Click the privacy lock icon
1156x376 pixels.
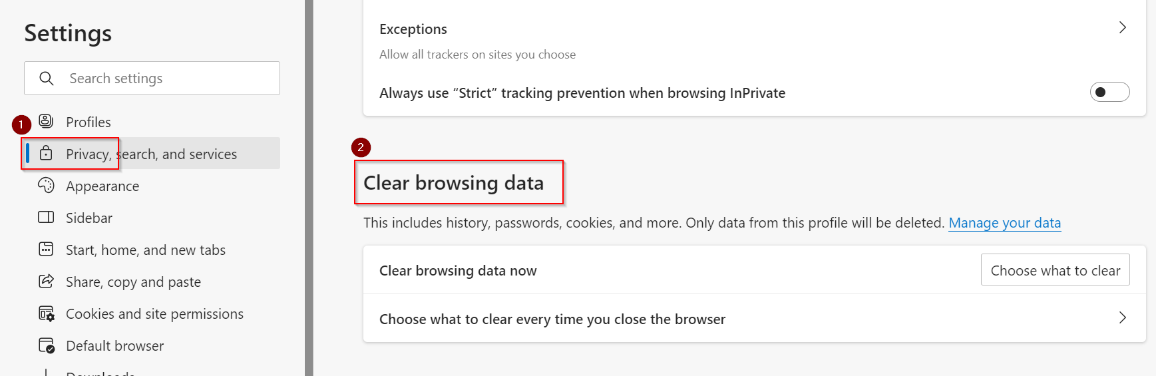tap(46, 153)
